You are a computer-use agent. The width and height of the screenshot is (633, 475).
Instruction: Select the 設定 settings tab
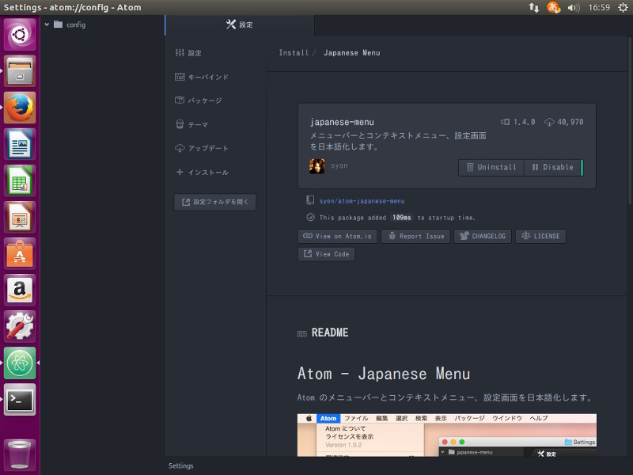tap(240, 25)
